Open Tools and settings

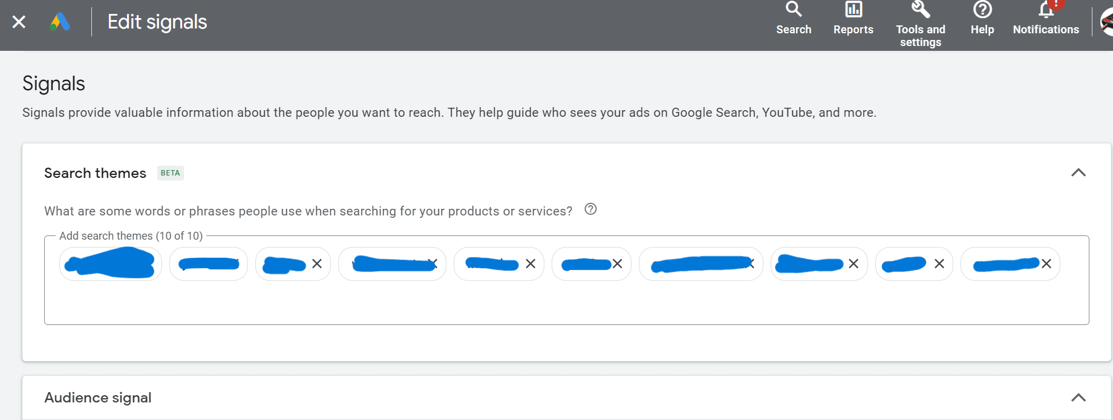920,25
